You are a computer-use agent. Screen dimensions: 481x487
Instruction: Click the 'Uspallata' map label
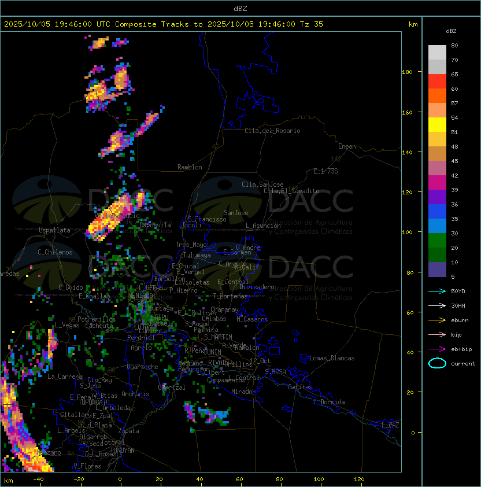click(54, 230)
